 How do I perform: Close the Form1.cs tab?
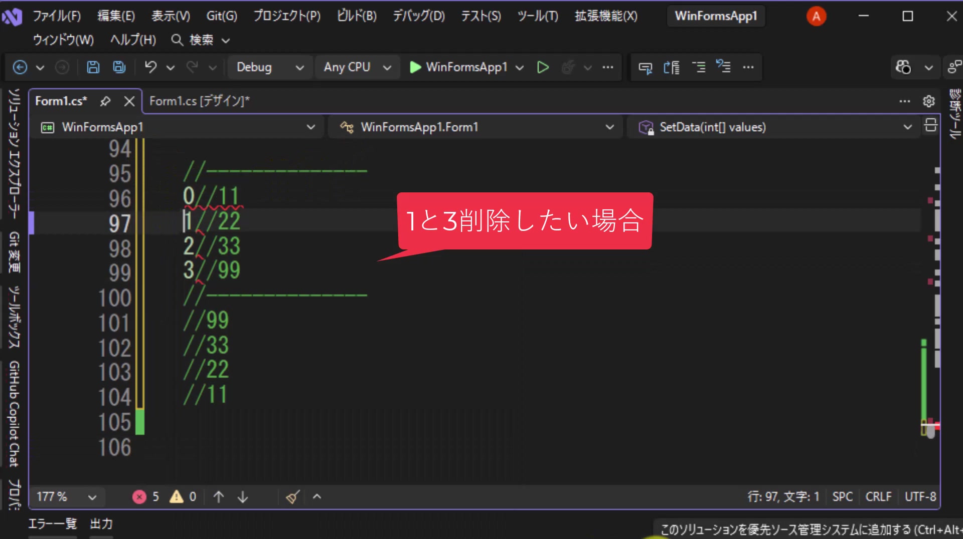[x=129, y=101]
